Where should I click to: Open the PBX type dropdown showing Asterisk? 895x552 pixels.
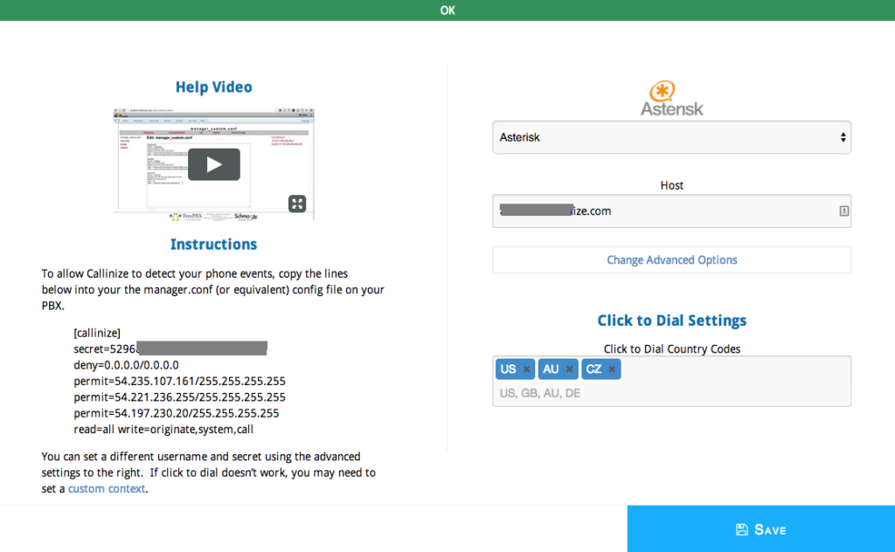[x=671, y=137]
